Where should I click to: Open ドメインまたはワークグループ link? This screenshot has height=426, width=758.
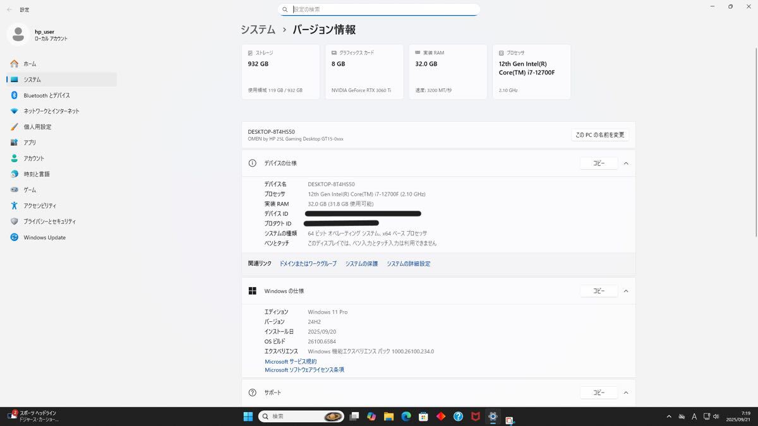308,264
